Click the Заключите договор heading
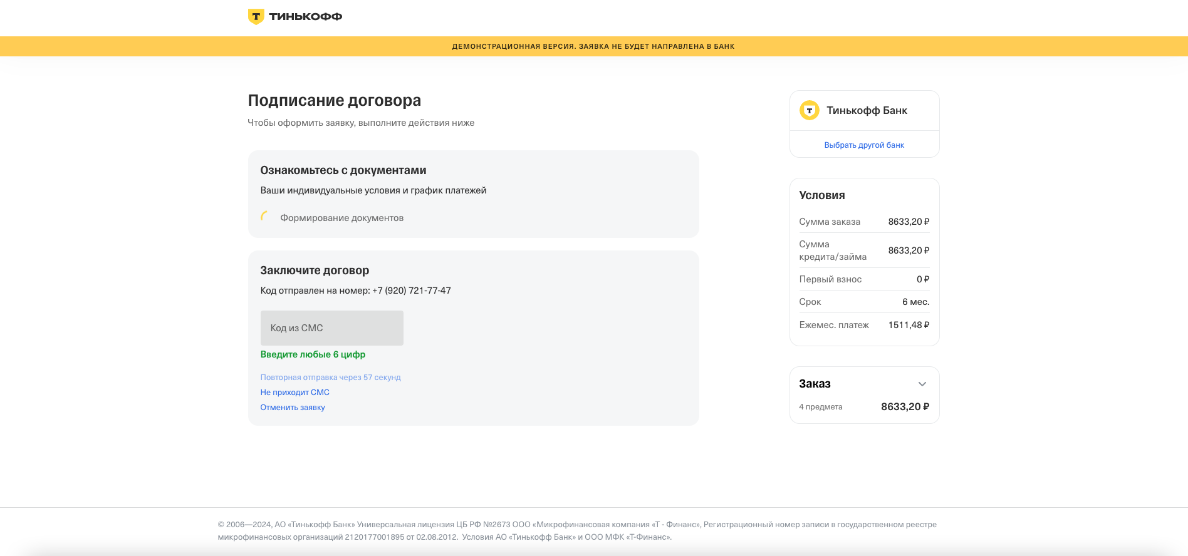Image resolution: width=1188 pixels, height=556 pixels. pyautogui.click(x=315, y=270)
